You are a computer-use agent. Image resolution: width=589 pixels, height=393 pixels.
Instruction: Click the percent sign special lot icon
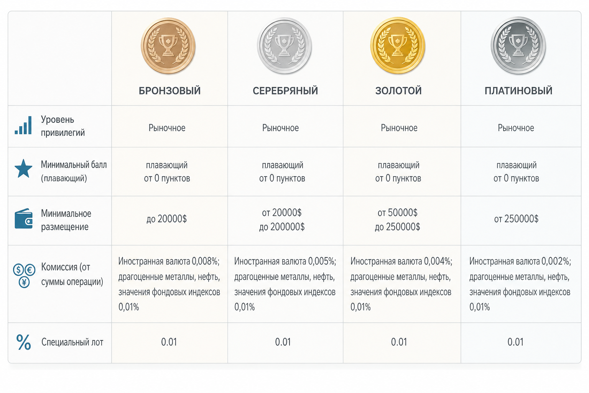point(24,342)
